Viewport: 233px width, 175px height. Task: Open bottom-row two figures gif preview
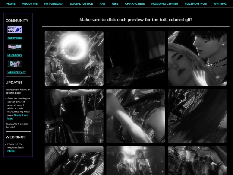pos(135,161)
